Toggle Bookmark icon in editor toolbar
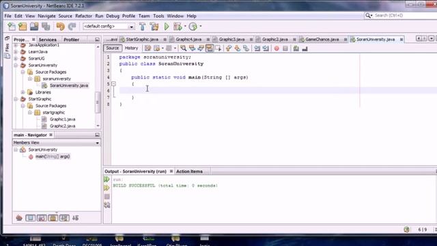437x246 pixels. click(246, 49)
